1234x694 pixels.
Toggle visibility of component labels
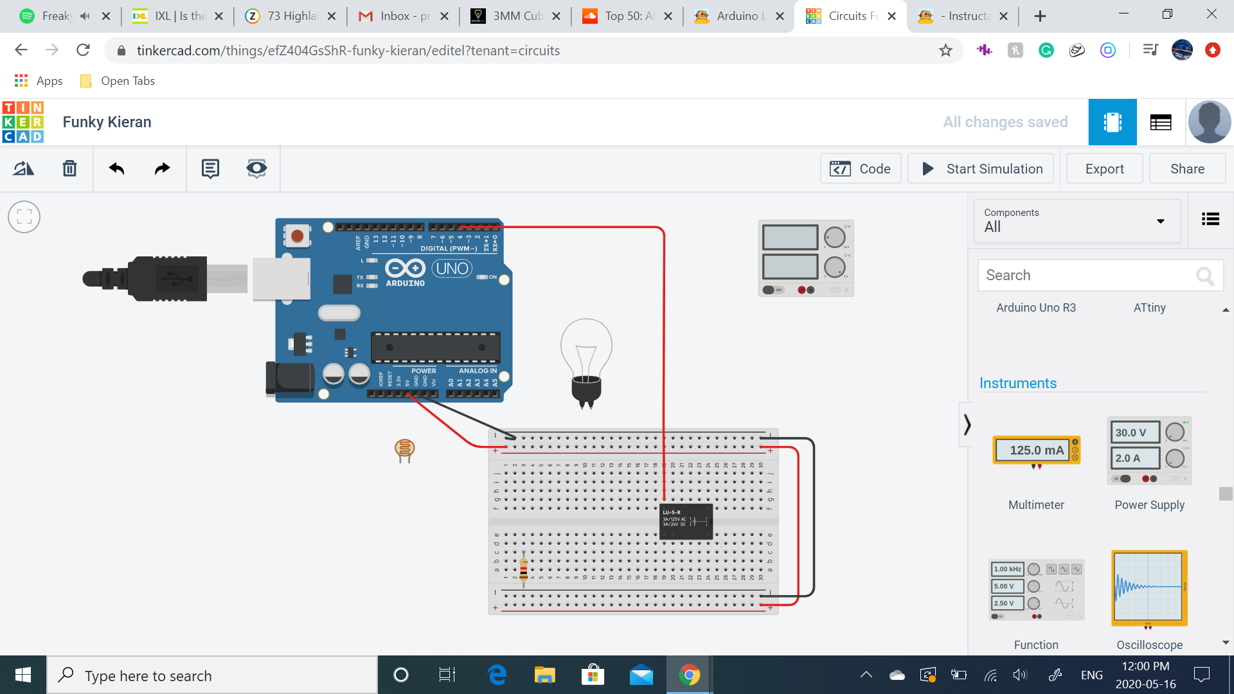click(x=256, y=168)
